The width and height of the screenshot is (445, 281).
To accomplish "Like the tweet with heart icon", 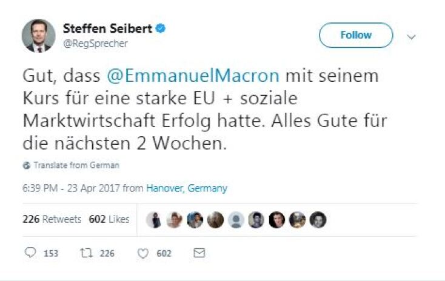I will coord(142,253).
